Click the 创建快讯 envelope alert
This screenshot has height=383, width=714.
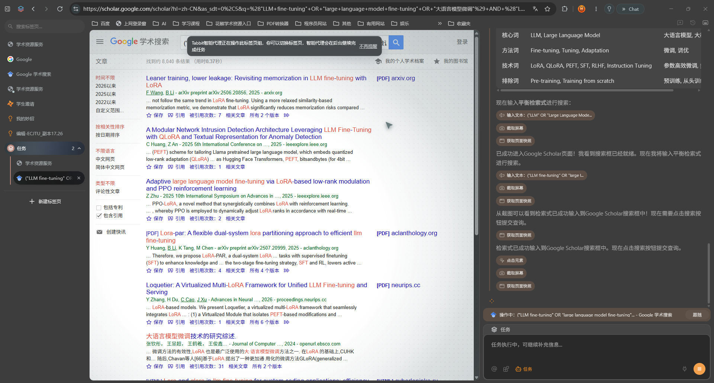click(111, 232)
